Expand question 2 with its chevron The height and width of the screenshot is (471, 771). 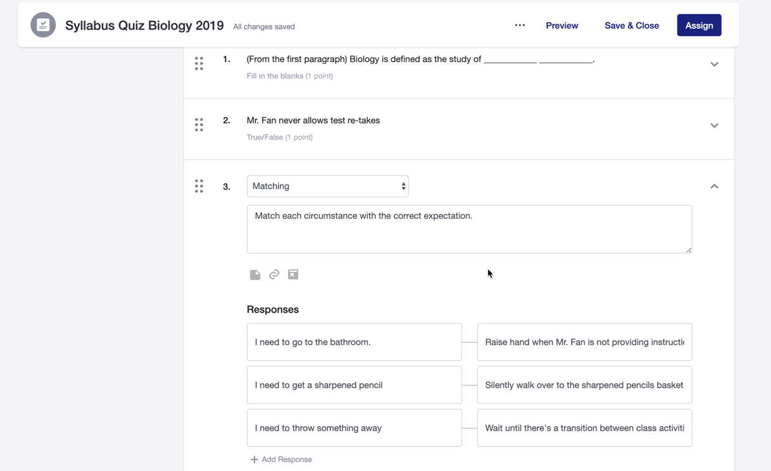point(714,125)
